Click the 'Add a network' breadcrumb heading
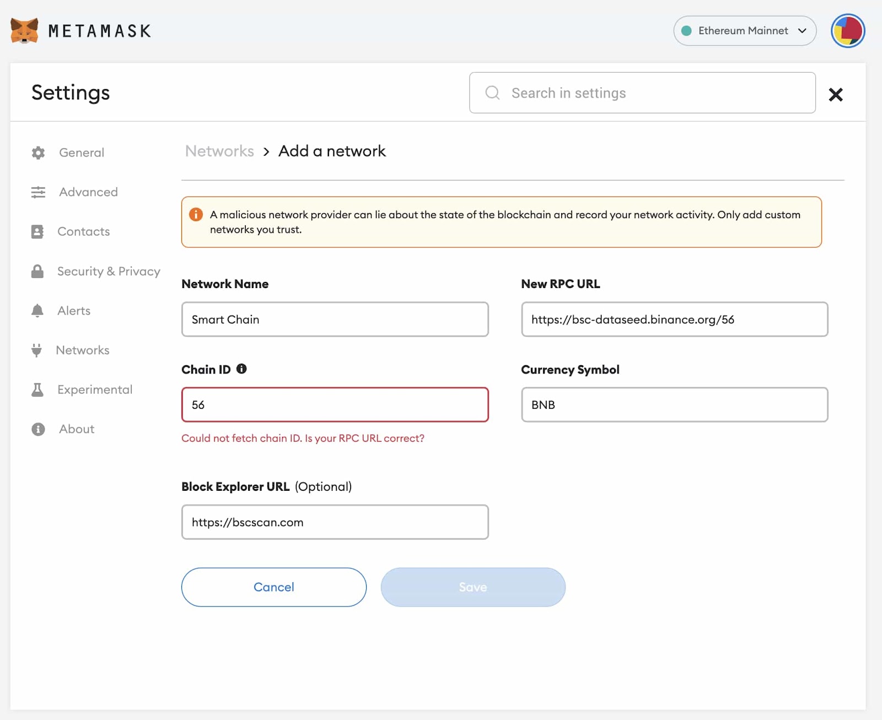The height and width of the screenshot is (720, 882). pyautogui.click(x=332, y=151)
